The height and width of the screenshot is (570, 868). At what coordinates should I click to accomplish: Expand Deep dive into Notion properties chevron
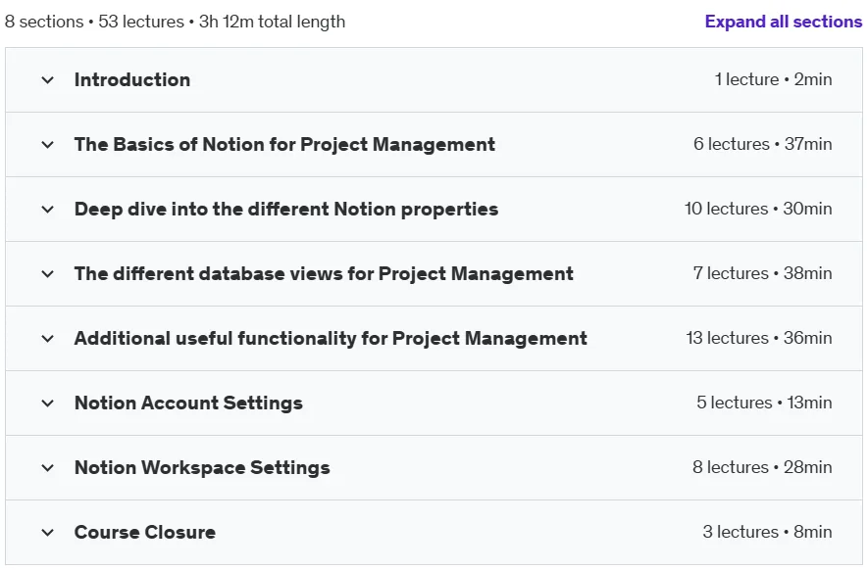[x=48, y=210]
